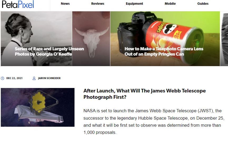This screenshot has height=142, width=228.
Task: Open author Jaron Schneider's page
Action: click(x=49, y=78)
